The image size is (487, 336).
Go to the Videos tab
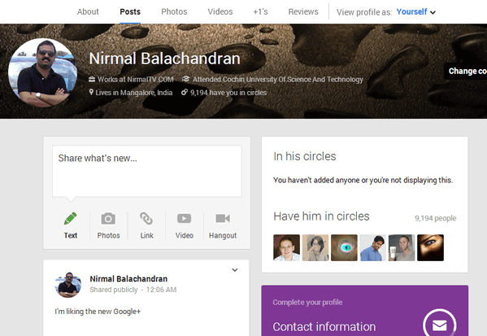(x=220, y=12)
